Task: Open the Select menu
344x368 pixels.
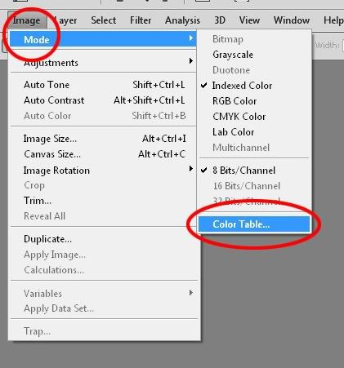Action: coord(104,20)
